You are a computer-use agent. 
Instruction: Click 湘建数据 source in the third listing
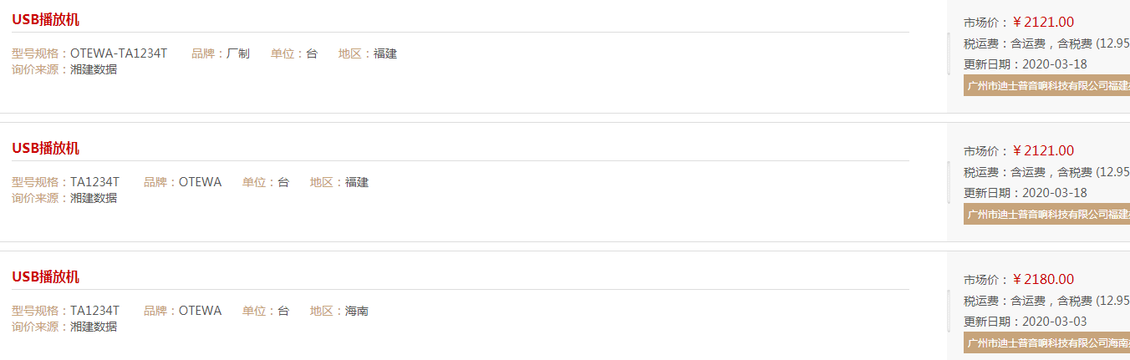(x=94, y=327)
